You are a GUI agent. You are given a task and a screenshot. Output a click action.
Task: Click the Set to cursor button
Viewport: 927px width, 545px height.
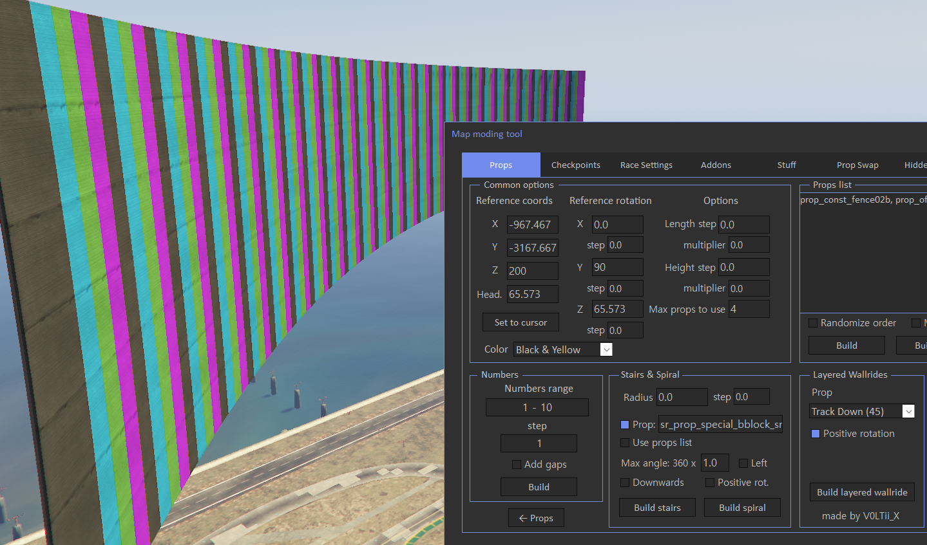point(521,322)
